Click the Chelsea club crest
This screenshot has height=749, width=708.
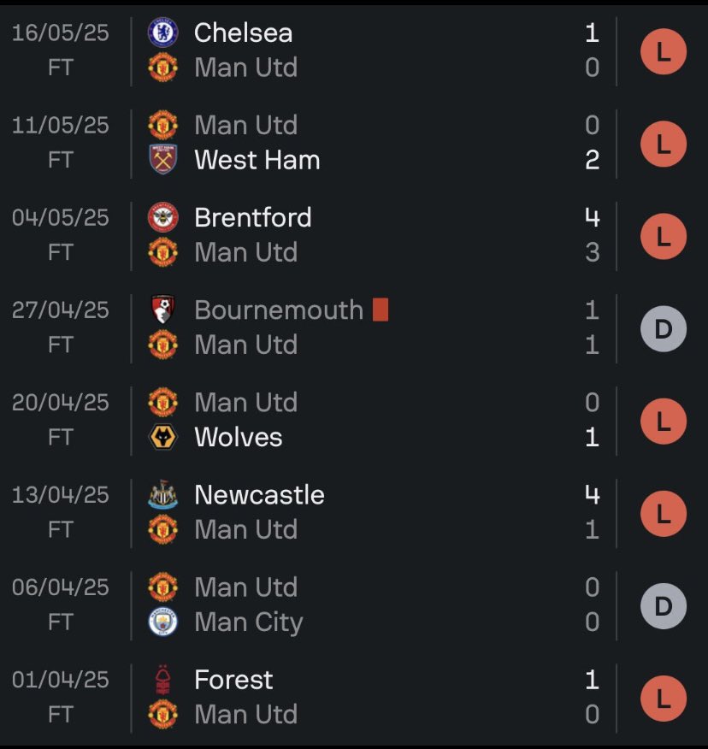(x=163, y=33)
